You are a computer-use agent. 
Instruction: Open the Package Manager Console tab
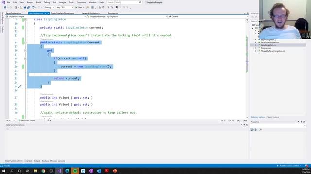pyautogui.click(x=53, y=161)
